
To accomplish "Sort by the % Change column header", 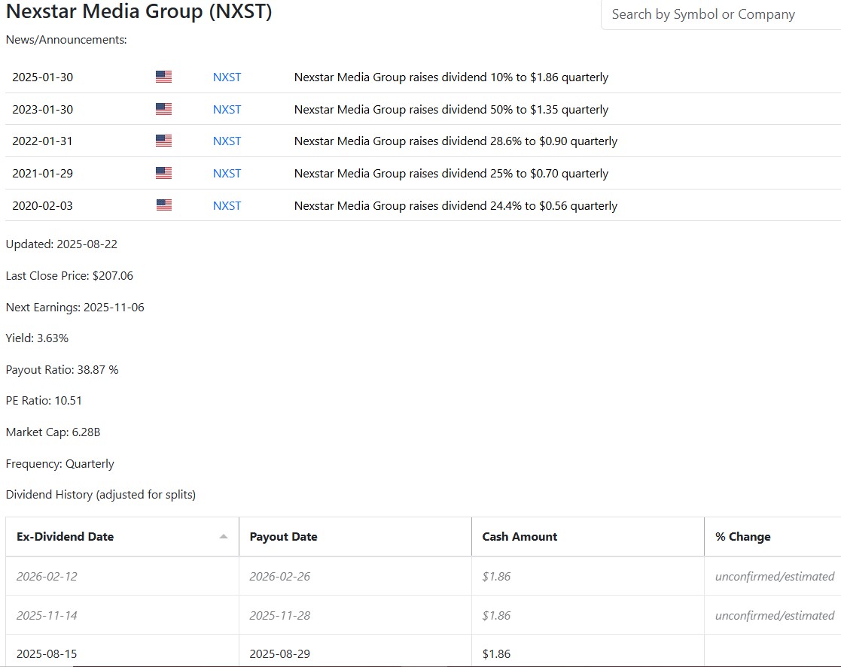I will click(773, 537).
